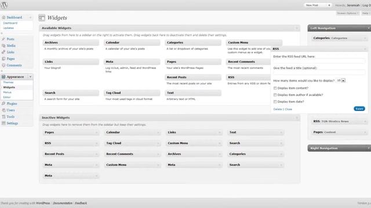
Task: Open the Documentation footer link
Action: [63, 203]
